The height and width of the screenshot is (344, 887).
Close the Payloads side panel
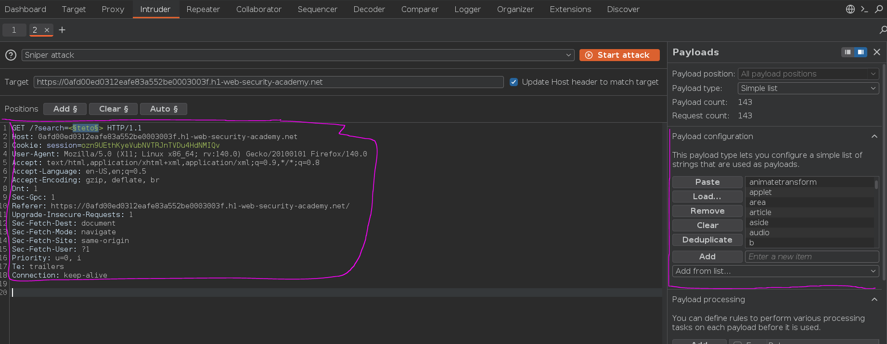(877, 52)
